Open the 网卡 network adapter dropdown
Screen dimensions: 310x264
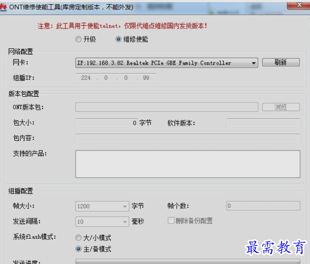[167, 63]
